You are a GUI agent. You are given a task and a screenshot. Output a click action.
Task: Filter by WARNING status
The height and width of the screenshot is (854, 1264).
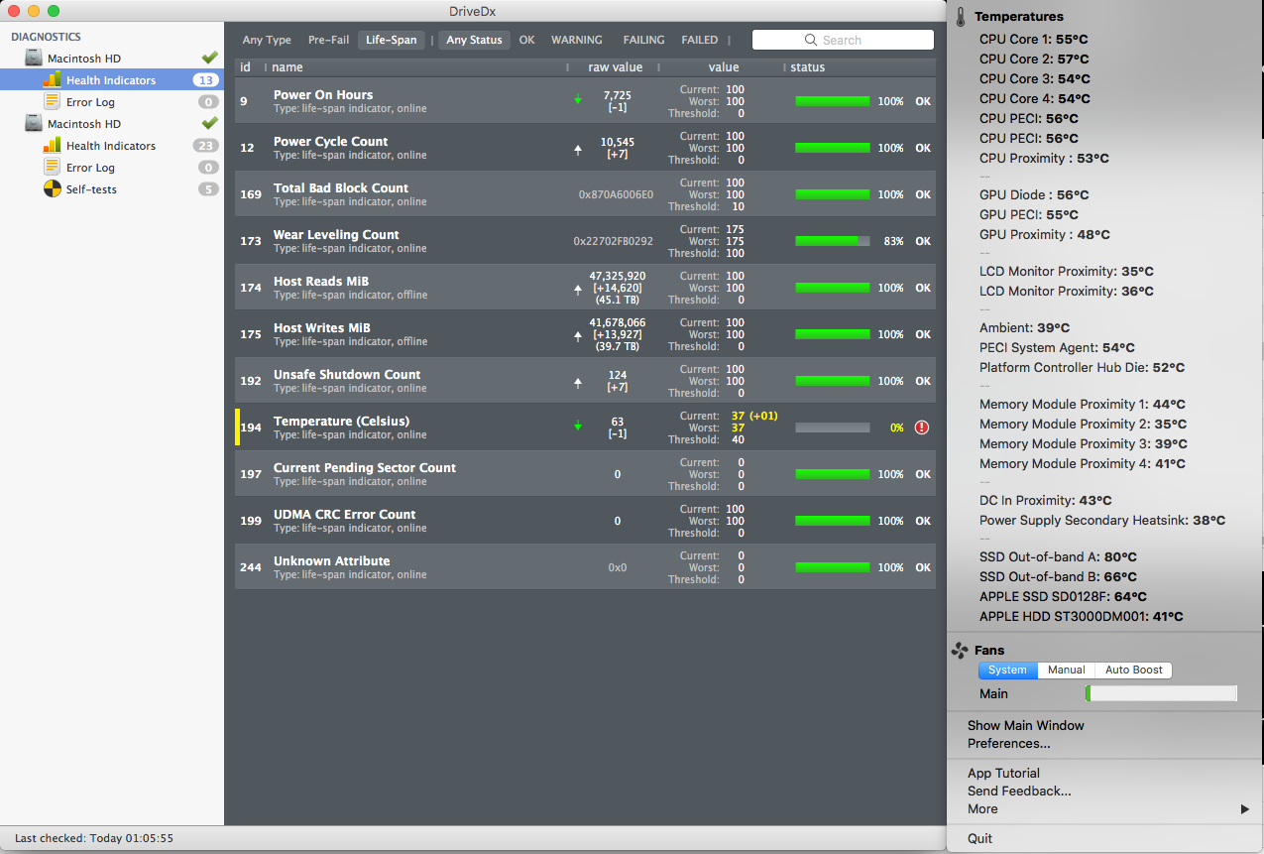tap(577, 41)
